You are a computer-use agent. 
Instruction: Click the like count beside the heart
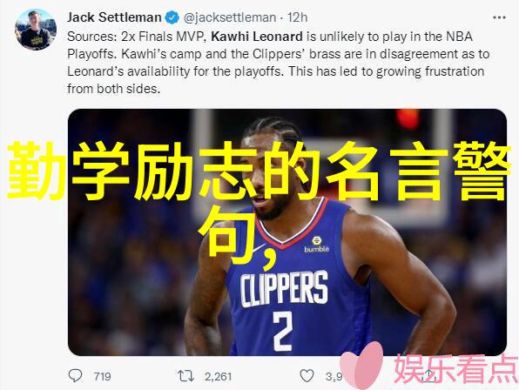pos(334,376)
